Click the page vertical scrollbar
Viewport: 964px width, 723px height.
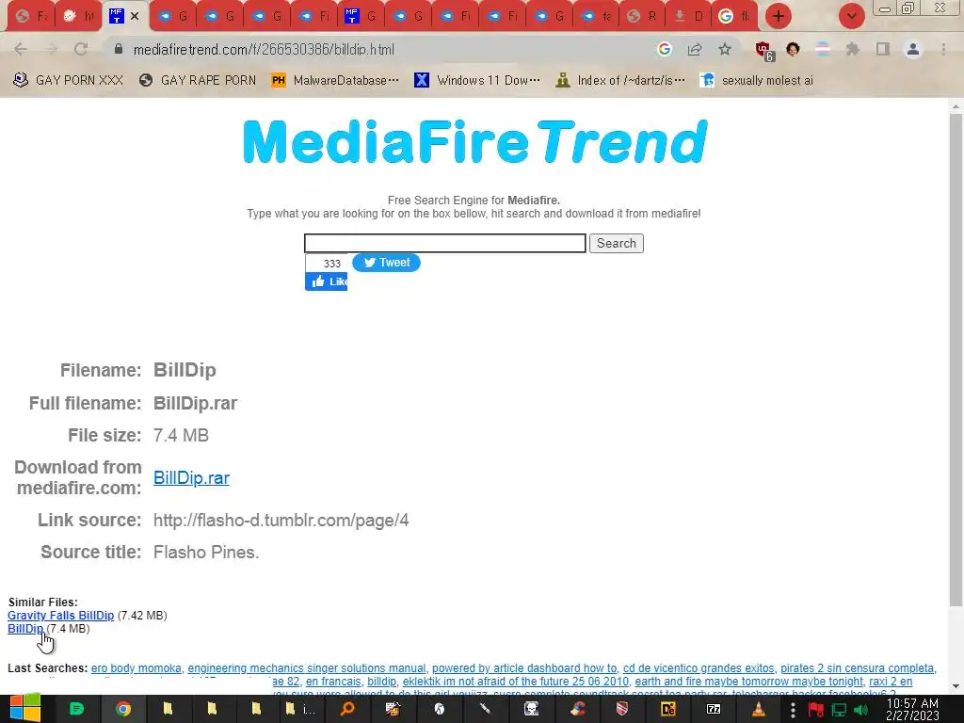[956, 360]
